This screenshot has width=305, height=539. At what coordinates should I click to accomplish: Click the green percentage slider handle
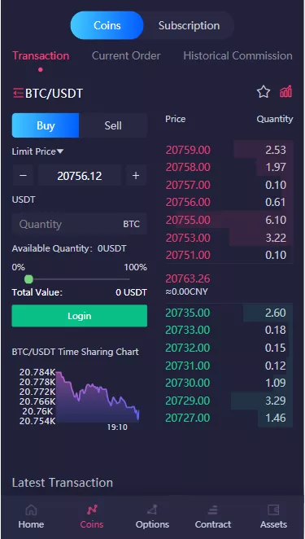coord(28,279)
